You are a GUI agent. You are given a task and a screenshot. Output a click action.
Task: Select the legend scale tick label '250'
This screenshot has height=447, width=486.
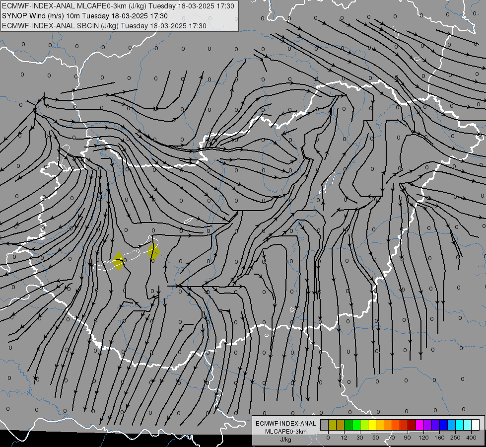[455, 438]
